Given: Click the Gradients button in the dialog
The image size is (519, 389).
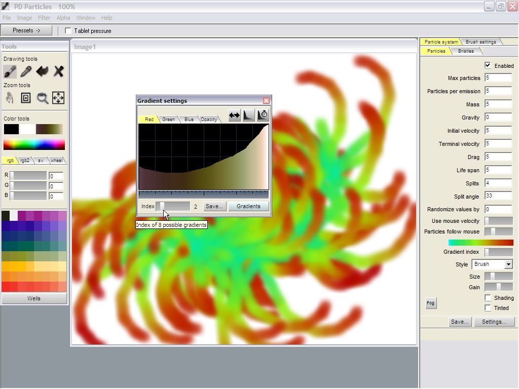Looking at the screenshot, I should coord(248,206).
